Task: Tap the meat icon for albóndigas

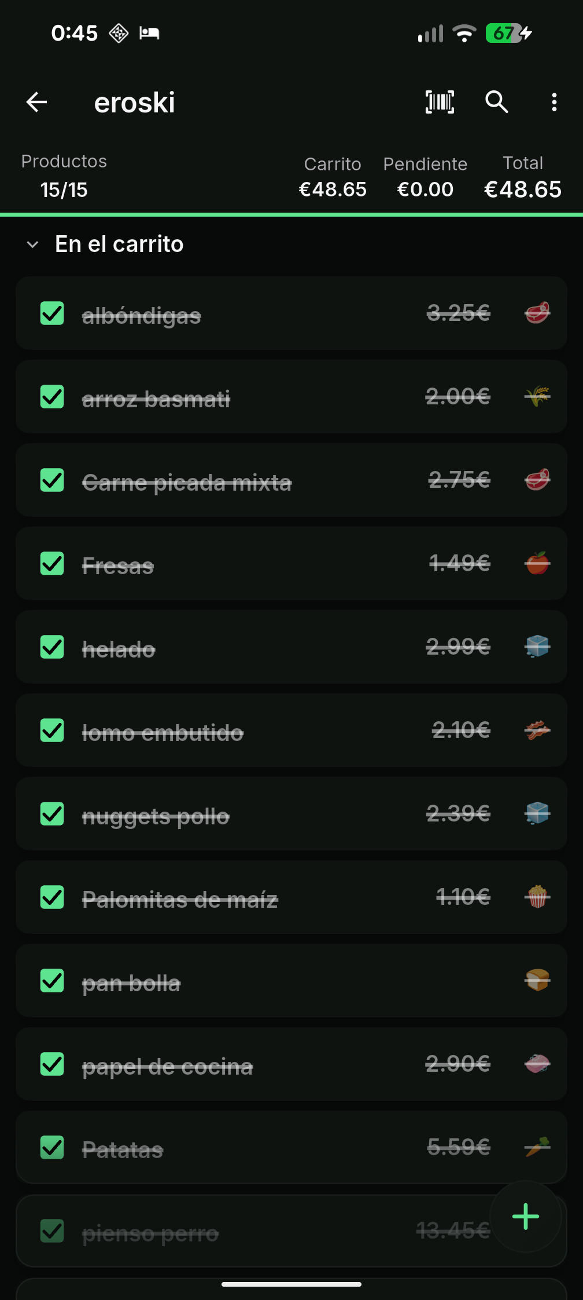Action: (x=537, y=313)
